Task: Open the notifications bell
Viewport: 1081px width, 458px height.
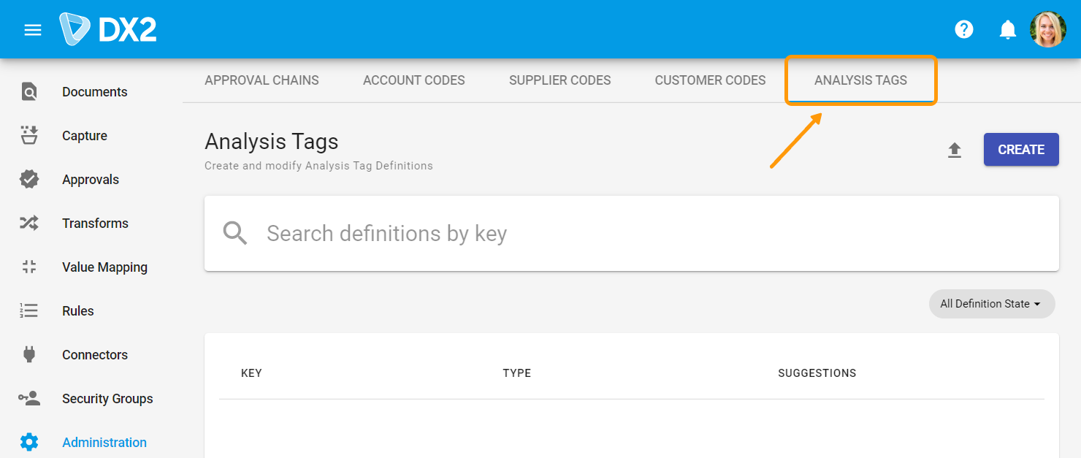Action: pyautogui.click(x=1007, y=29)
